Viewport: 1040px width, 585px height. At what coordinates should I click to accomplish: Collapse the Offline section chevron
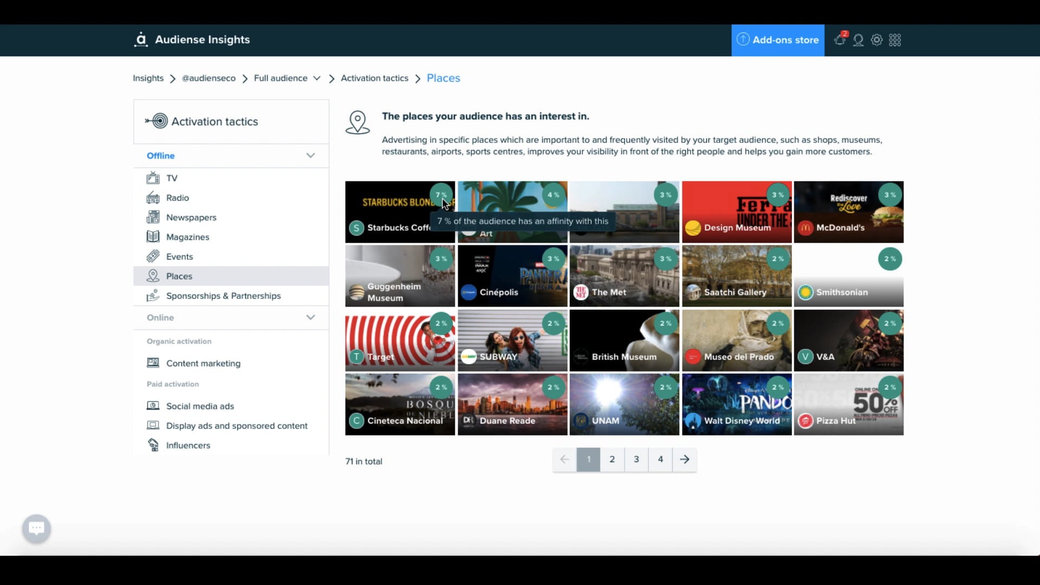click(x=310, y=155)
